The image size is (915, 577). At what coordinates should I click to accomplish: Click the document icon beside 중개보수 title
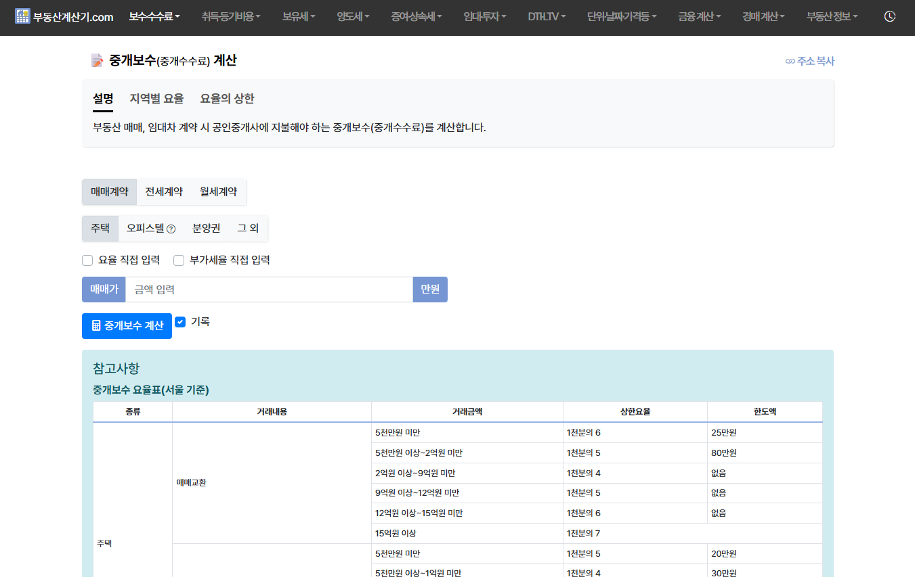[97, 60]
